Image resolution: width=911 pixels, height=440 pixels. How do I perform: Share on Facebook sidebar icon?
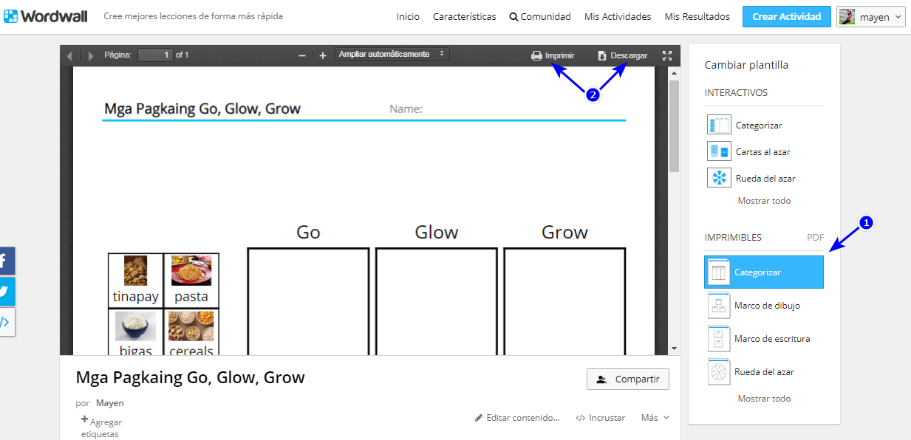[x=4, y=261]
